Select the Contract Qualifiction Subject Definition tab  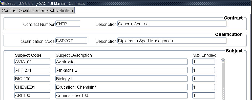(x=37, y=10)
